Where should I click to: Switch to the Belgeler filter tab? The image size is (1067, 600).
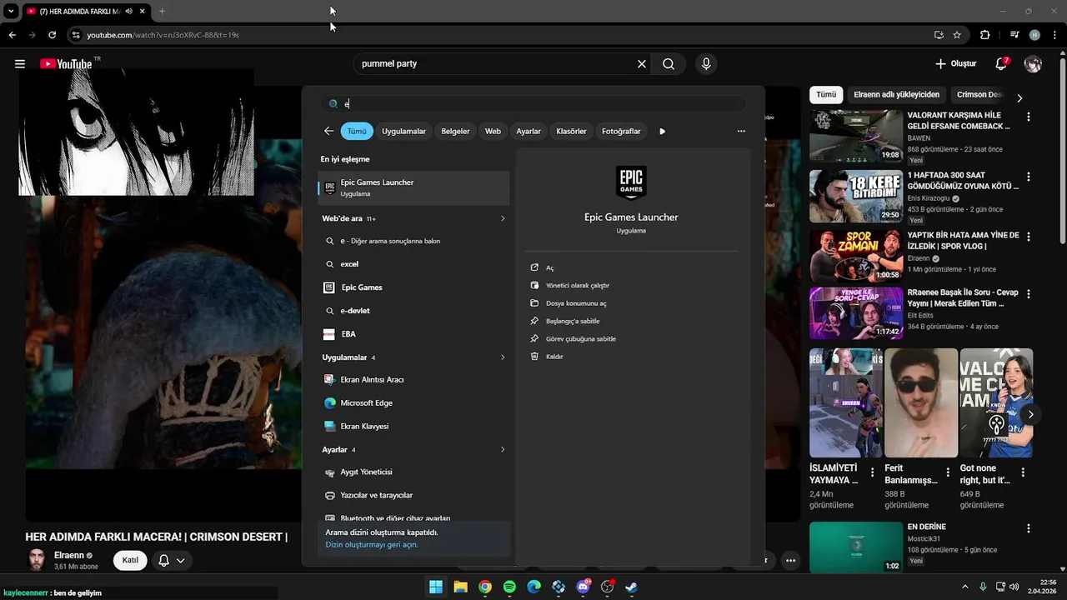455,131
